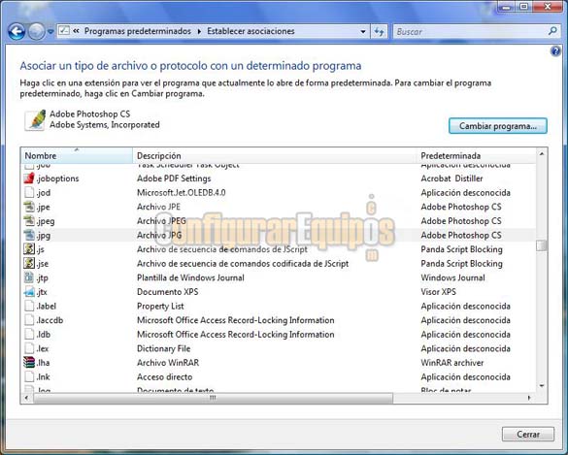Click the vertical scrollbar down arrow

click(542, 386)
